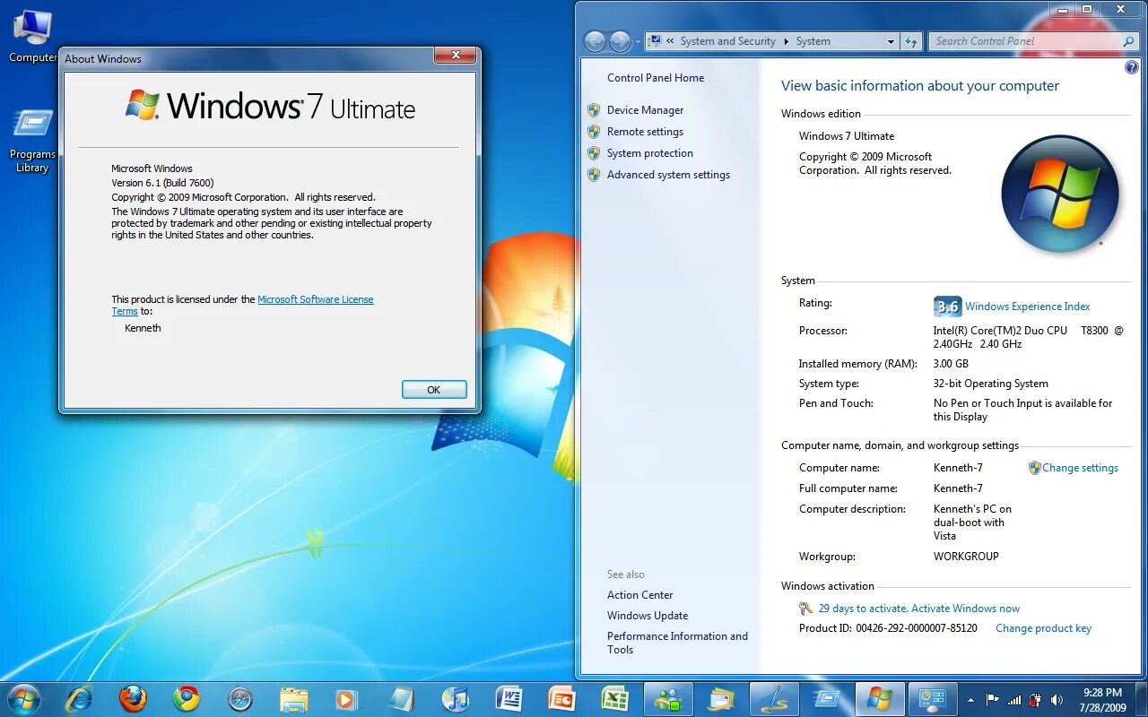Open the Start menu orb
Viewport: 1148px width, 717px height.
[23, 699]
